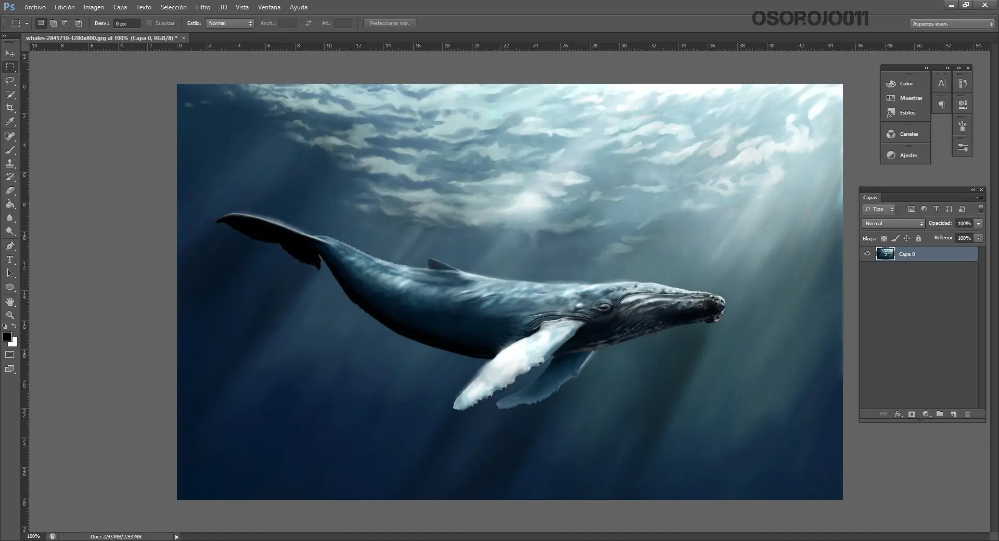Hide the Capa 0 layer
Screen dimensions: 999x541
click(x=867, y=254)
